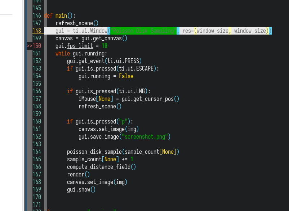The width and height of the screenshot is (289, 211).
Task: Click the while keyword on line 151
Action: (x=63, y=53)
